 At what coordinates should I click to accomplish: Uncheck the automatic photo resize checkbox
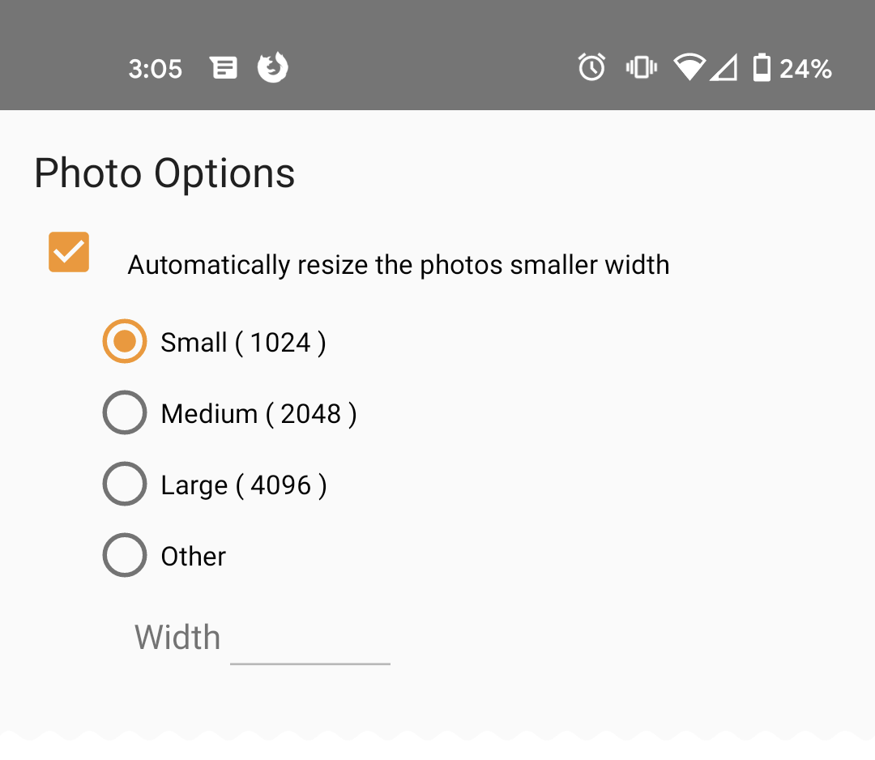[x=69, y=252]
